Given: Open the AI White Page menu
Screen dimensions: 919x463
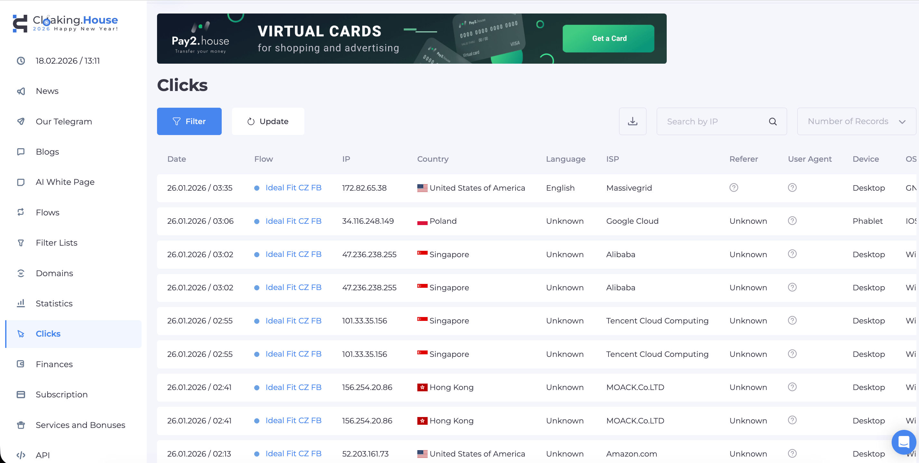Looking at the screenshot, I should point(65,182).
